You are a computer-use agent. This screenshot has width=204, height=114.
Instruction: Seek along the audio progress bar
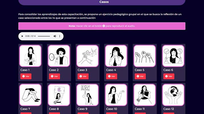tap(44, 36)
